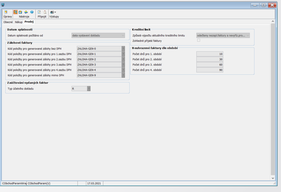Click the note-with-pencil icon in Připojit group

click(x=39, y=12)
